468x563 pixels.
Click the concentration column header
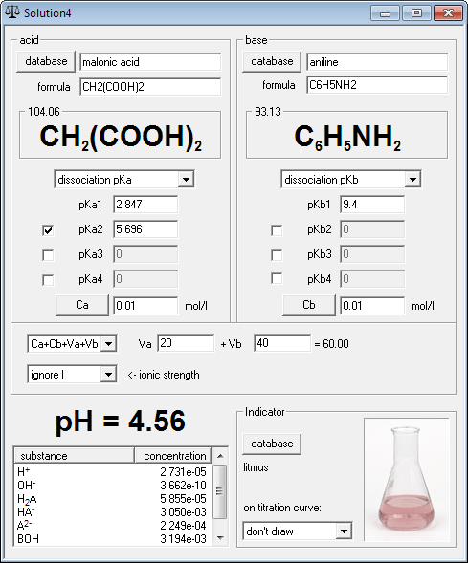(173, 456)
